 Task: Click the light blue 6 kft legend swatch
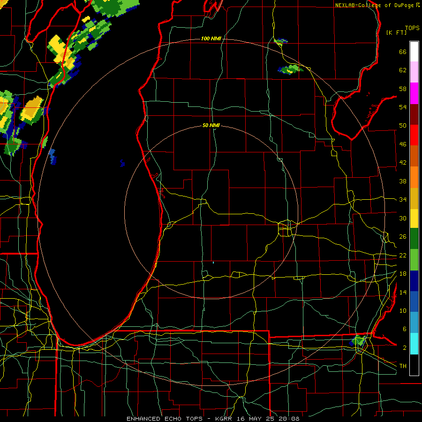[x=414, y=323]
